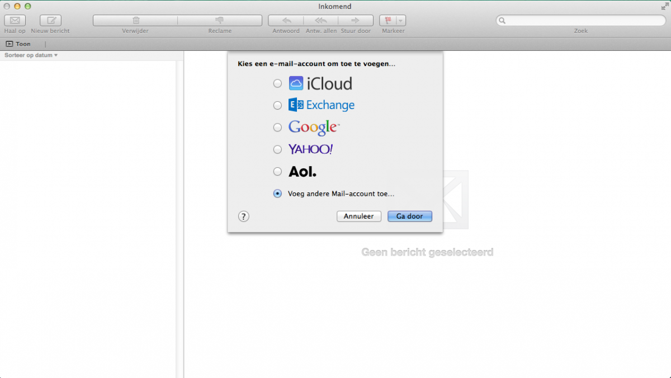The height and width of the screenshot is (378, 671).
Task: Click the Google logo
Action: coord(314,127)
